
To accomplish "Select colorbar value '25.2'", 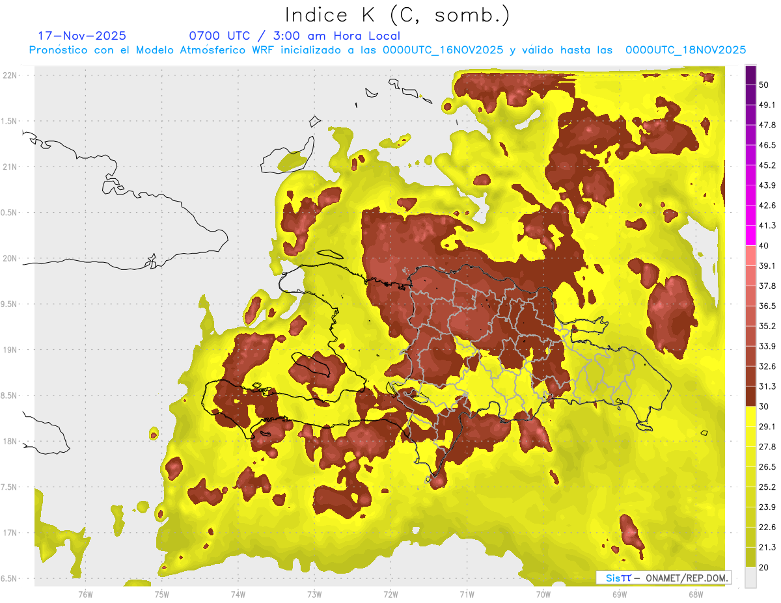I will coord(767,487).
